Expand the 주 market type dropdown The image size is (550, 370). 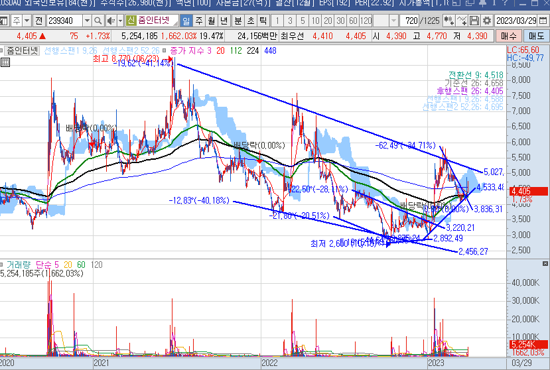click(x=27, y=21)
